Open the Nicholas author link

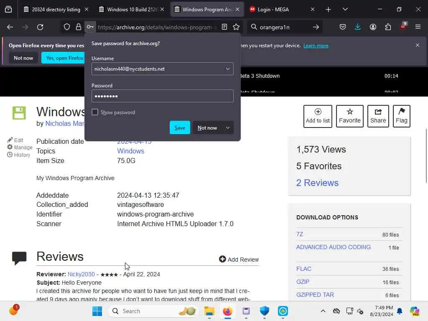65,123
